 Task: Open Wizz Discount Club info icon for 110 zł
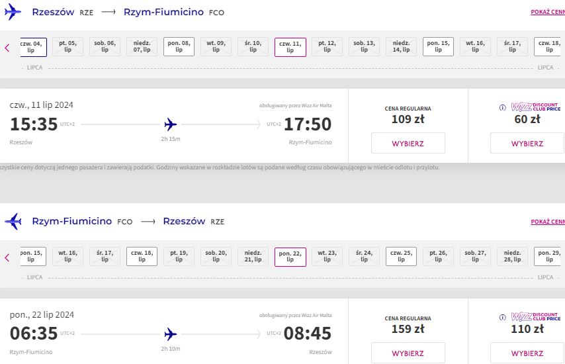(x=502, y=317)
